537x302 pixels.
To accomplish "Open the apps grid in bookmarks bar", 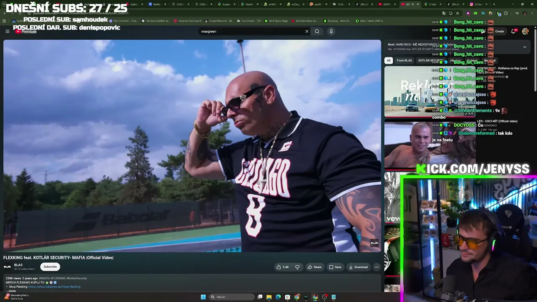I will point(4,21).
